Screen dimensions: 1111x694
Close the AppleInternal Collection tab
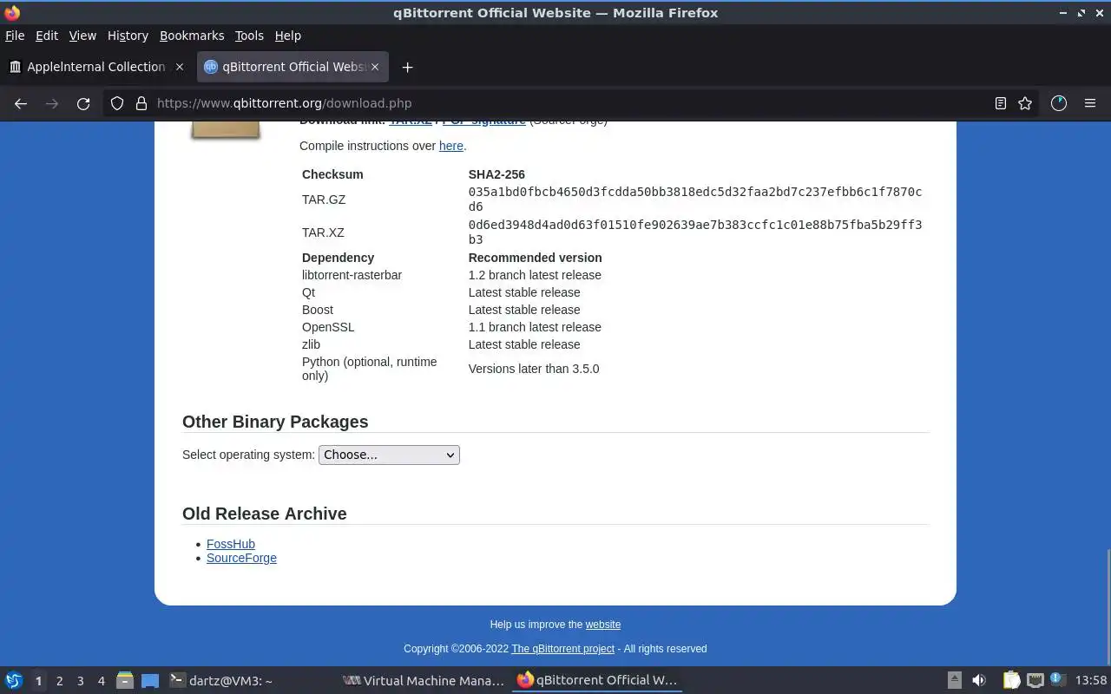coord(180,67)
